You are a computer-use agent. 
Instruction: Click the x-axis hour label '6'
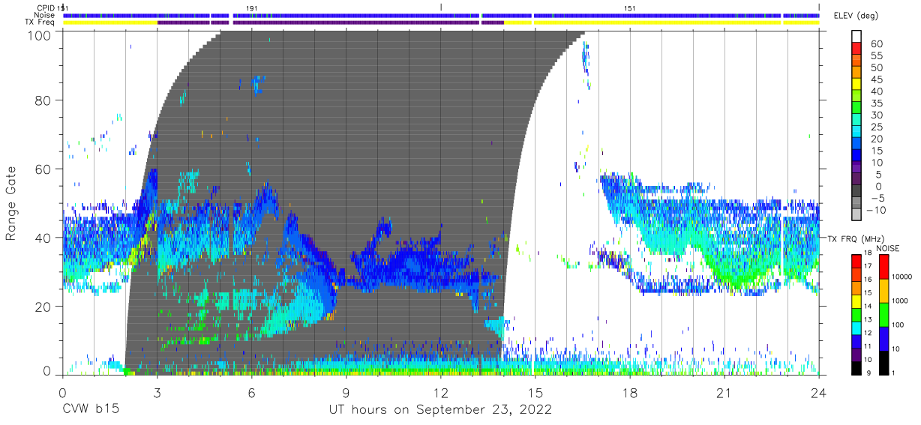251,392
